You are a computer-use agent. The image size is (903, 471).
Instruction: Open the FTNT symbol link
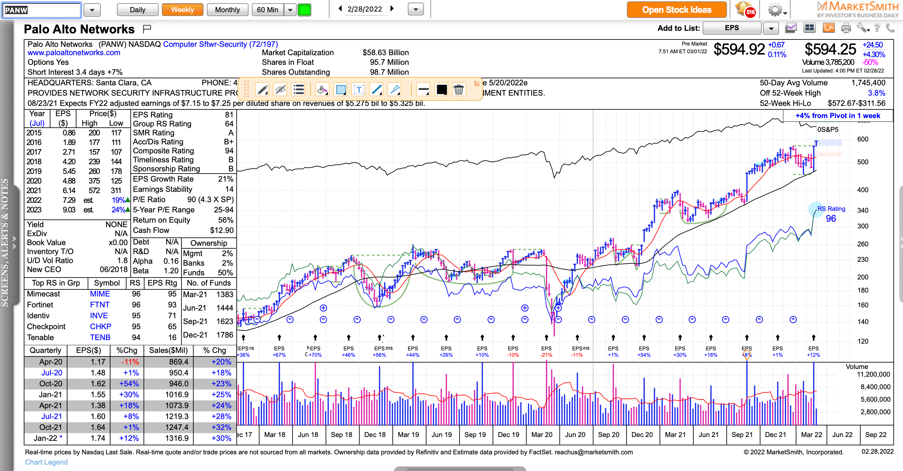(100, 305)
